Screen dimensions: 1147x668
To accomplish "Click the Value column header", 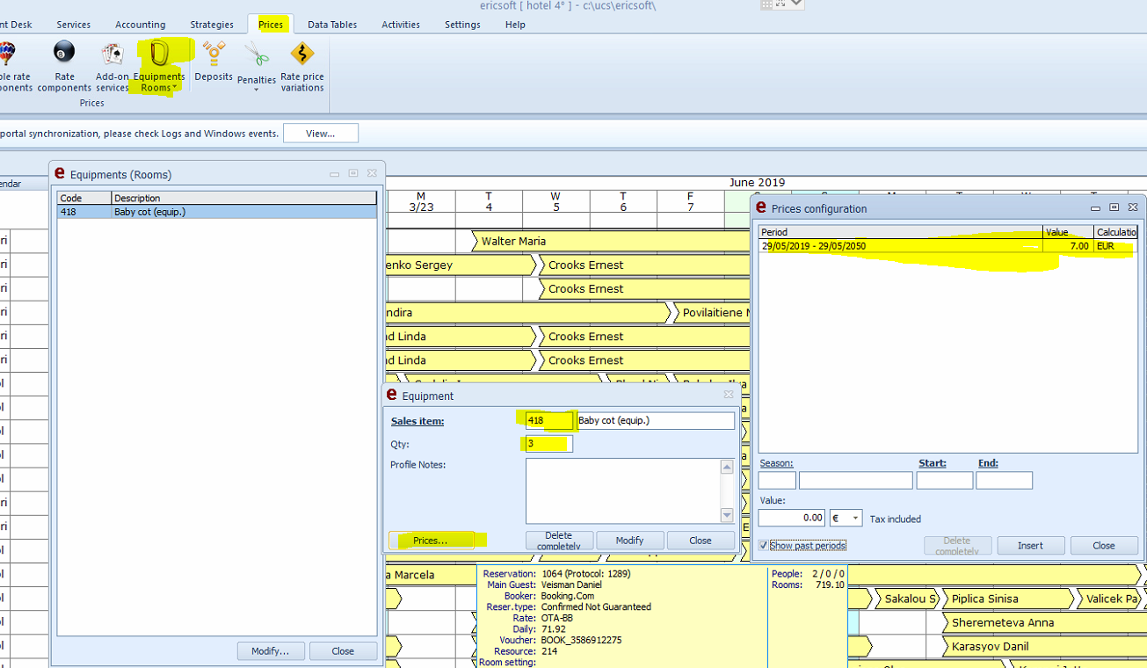I will coord(1068,232).
